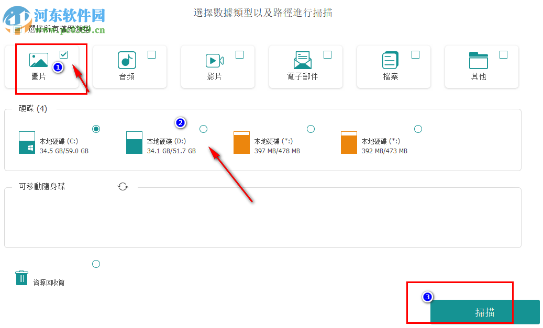Screen dimensions: 543x328
Task: Check the 檔案 documents checkbox
Action: pos(415,54)
